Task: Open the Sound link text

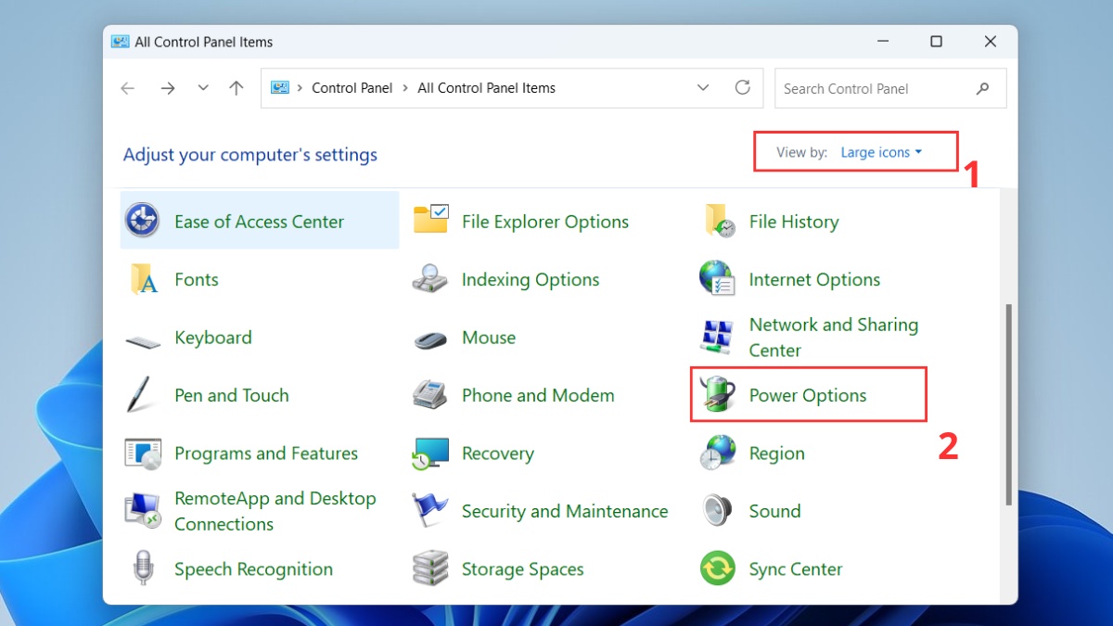Action: 774,511
